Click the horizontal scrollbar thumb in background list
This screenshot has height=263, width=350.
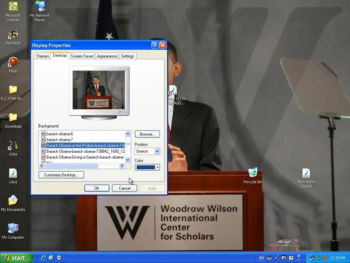pos(71,166)
